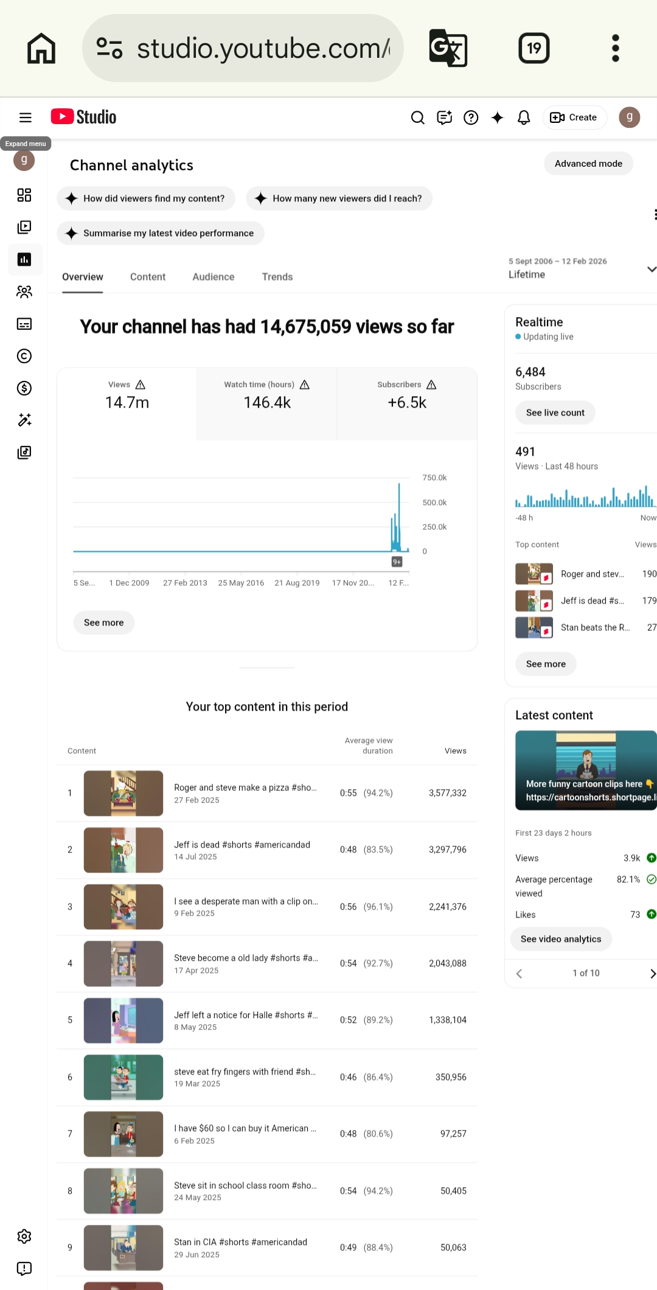
Task: Click the translate page icon
Action: (448, 48)
